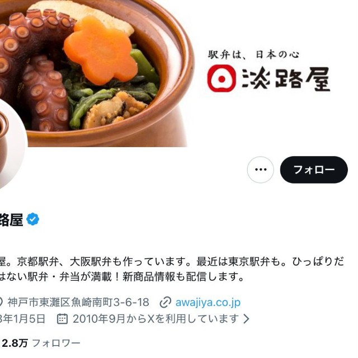358x358 pixels.
Task: Click the red 淡路屋 logo mark in banner
Action: pyautogui.click(x=222, y=78)
